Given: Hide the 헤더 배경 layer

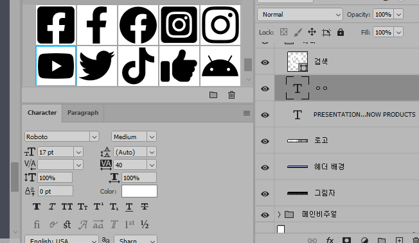Looking at the screenshot, I should [265, 167].
